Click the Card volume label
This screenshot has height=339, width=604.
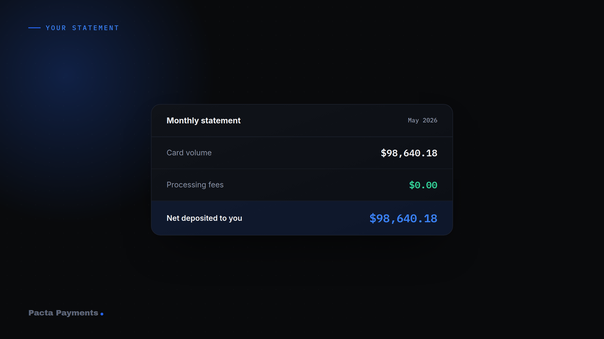(x=189, y=153)
